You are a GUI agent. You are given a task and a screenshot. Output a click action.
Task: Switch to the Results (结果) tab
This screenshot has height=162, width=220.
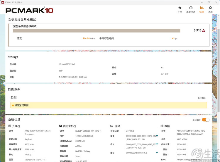[x=202, y=10]
